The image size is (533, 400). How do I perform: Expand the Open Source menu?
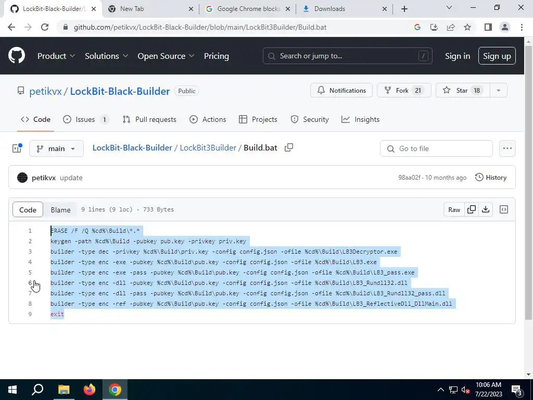pos(166,56)
